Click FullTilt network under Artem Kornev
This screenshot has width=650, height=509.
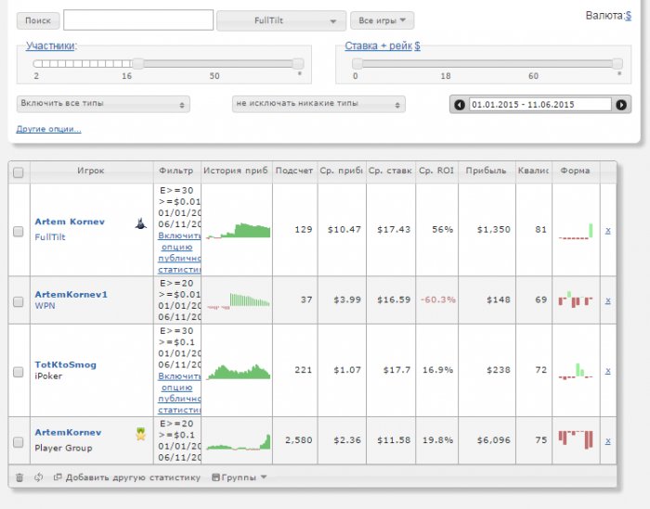pyautogui.click(x=50, y=237)
